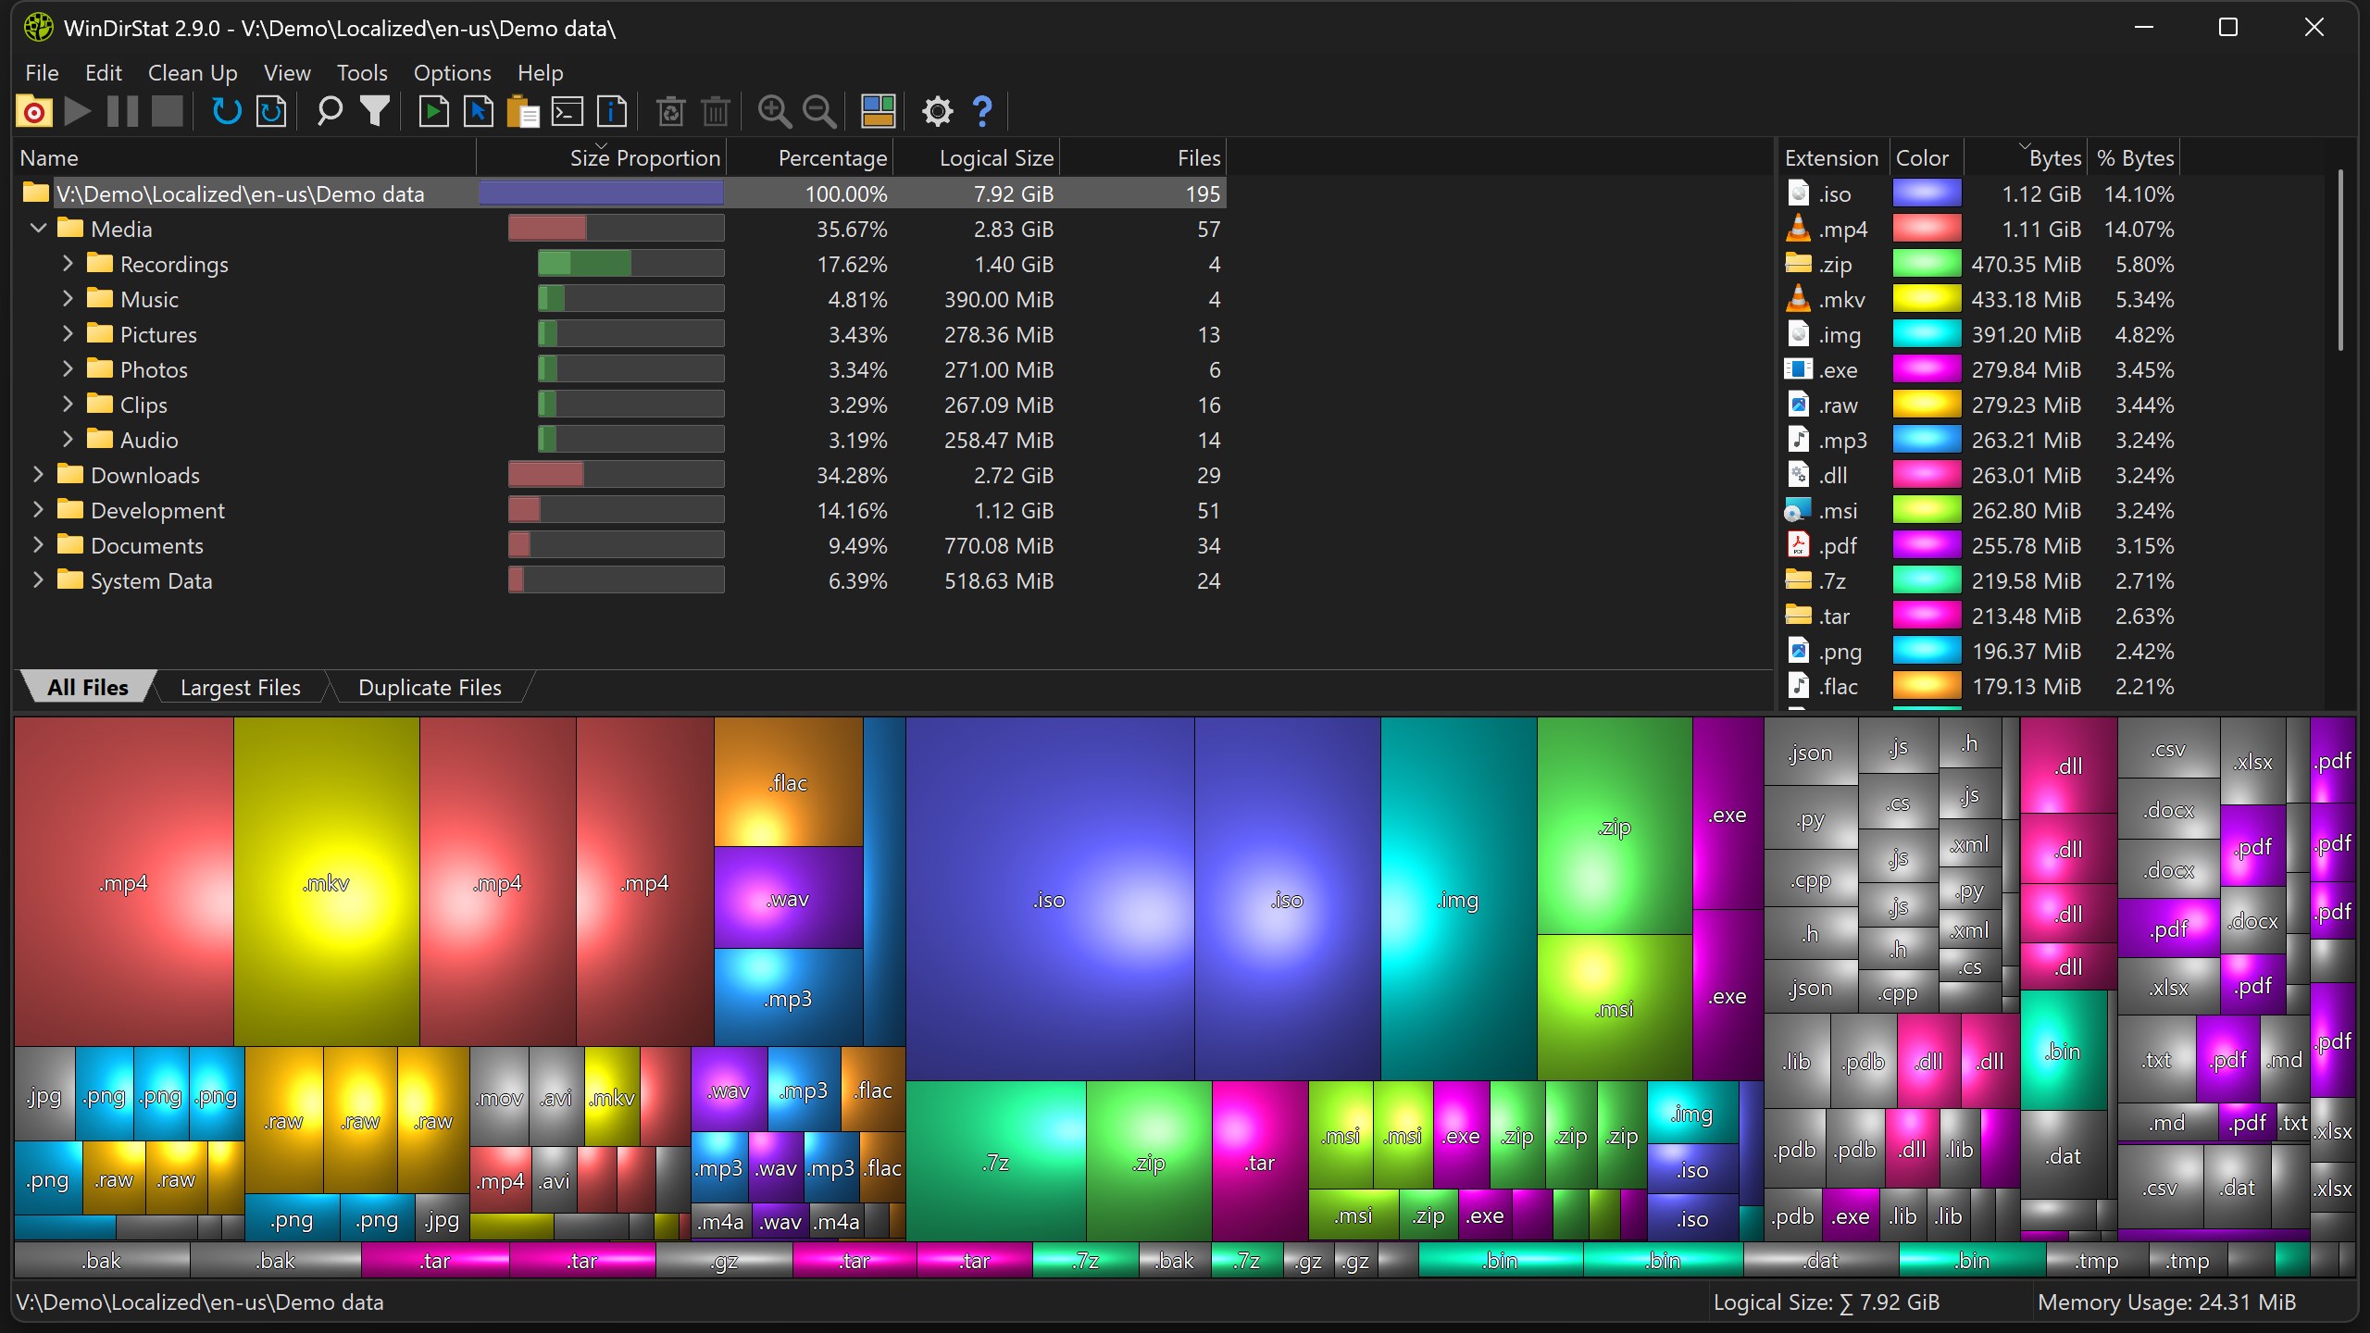Click the Delete to Recycle Bin icon

click(670, 112)
